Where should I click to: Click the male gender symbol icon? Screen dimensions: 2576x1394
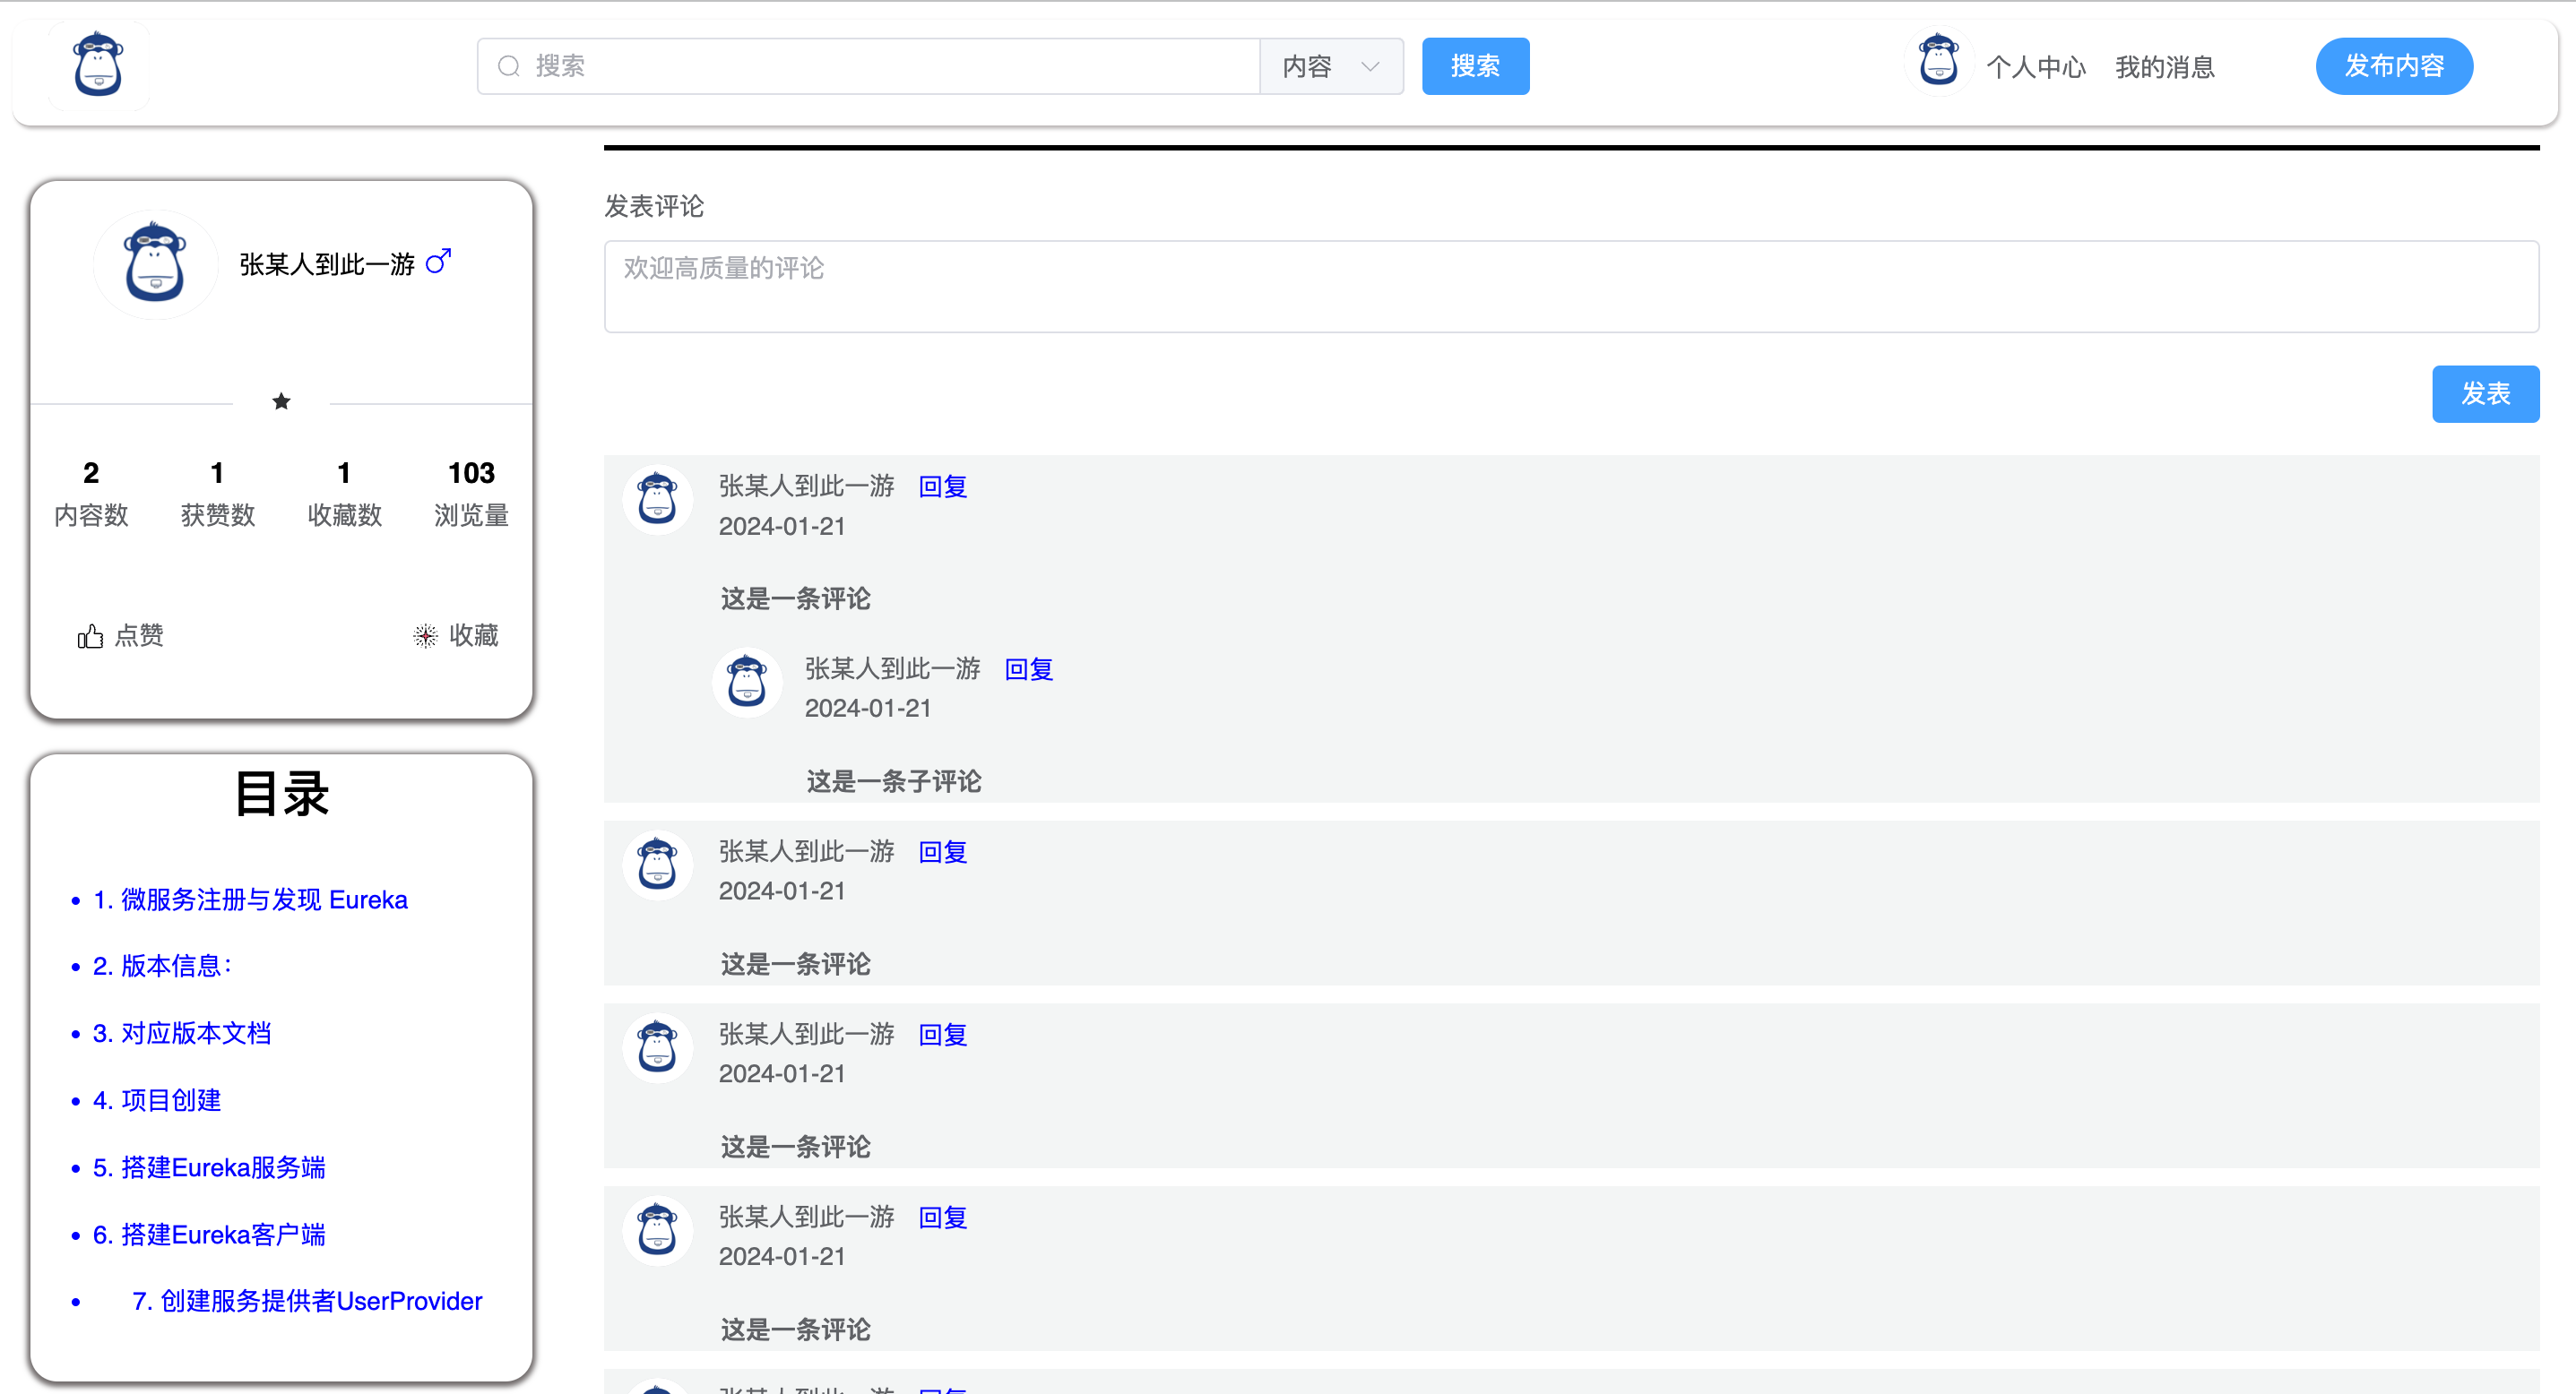tap(438, 262)
